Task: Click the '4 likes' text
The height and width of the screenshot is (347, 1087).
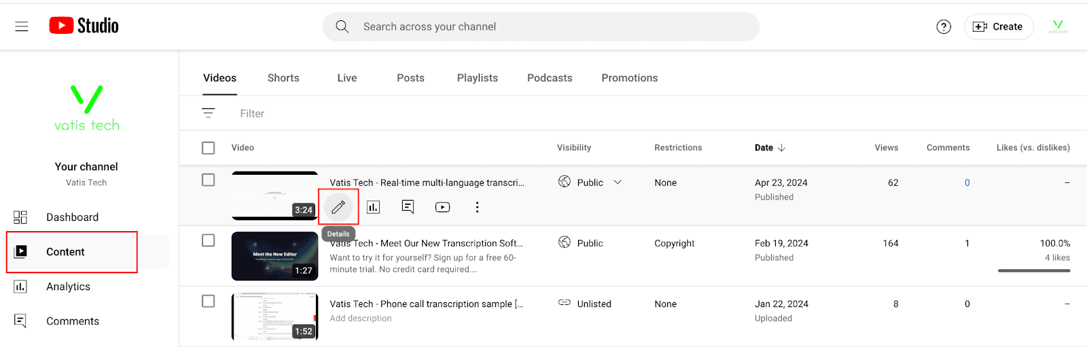Action: pos(1057,258)
